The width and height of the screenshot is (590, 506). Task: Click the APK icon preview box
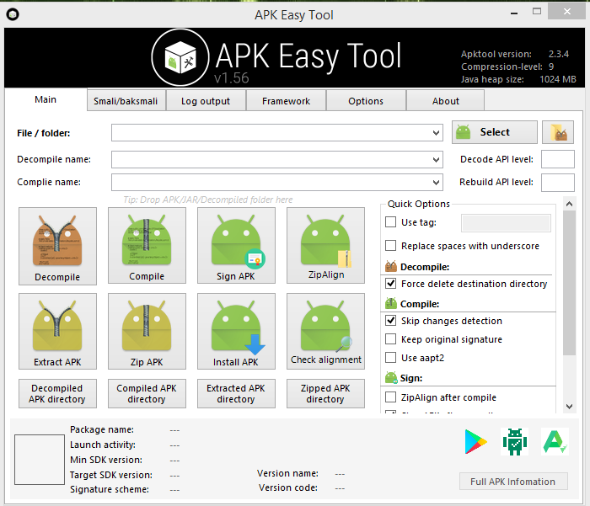point(40,460)
